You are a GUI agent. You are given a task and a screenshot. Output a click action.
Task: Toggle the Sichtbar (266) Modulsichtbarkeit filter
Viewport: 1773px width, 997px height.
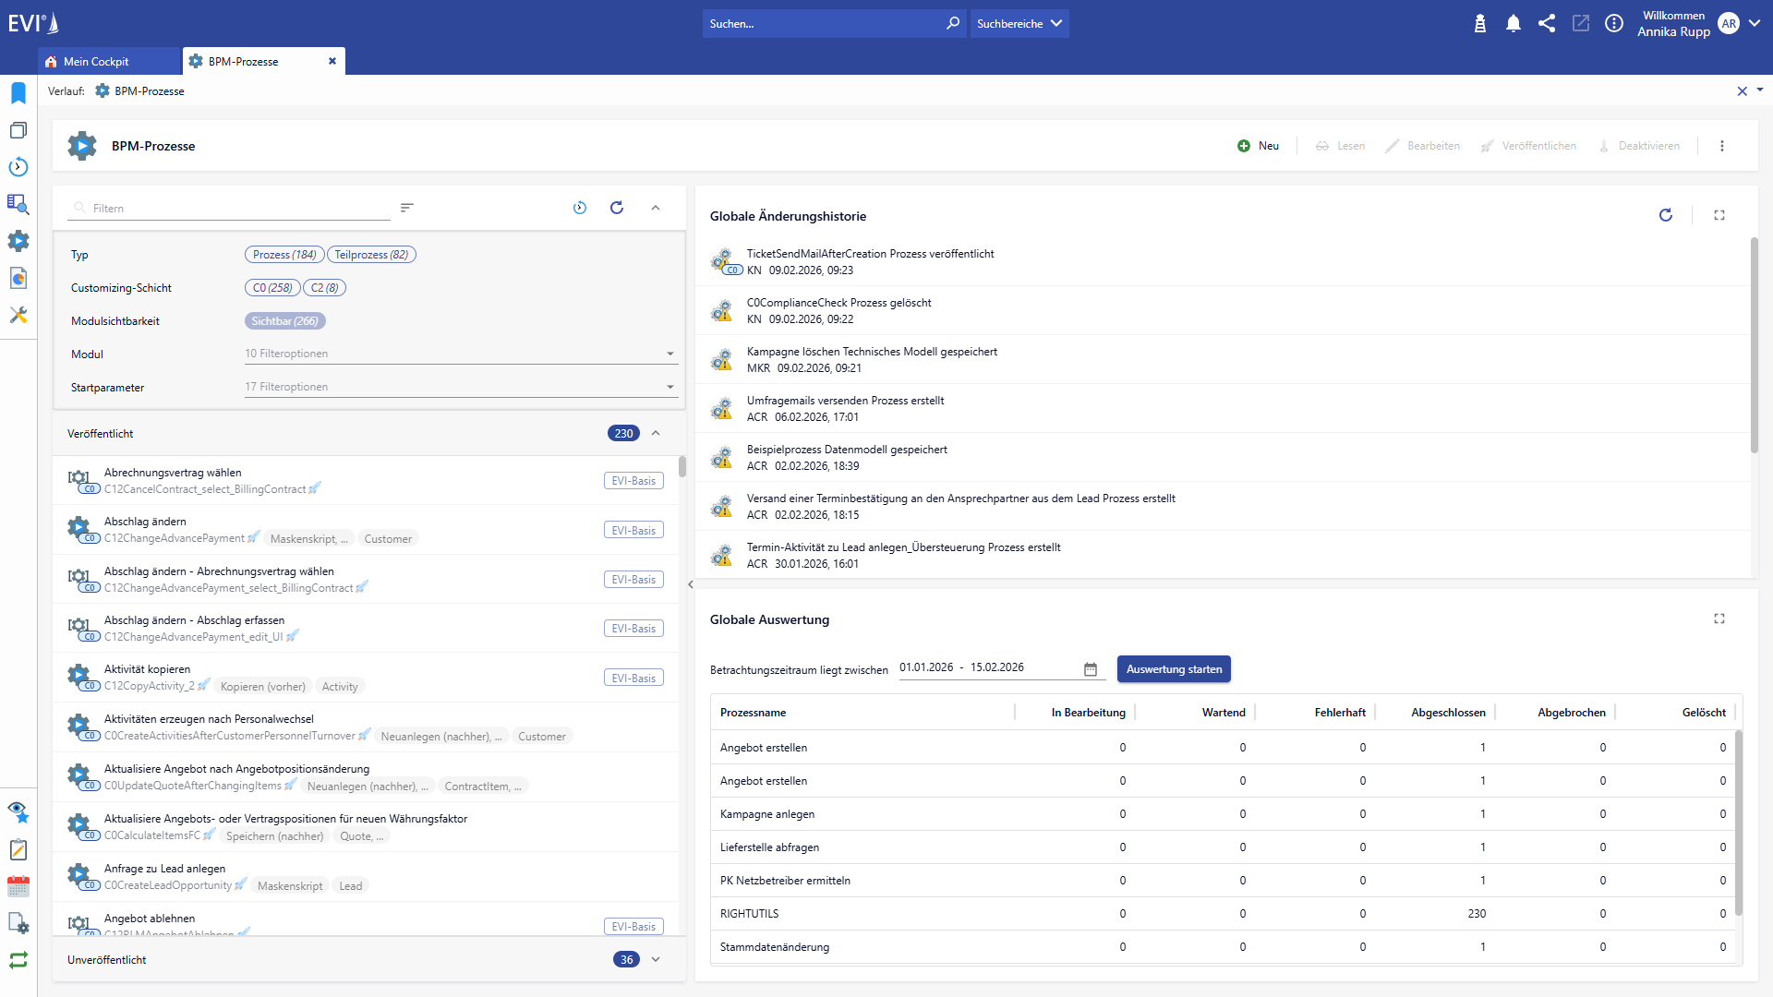point(284,320)
